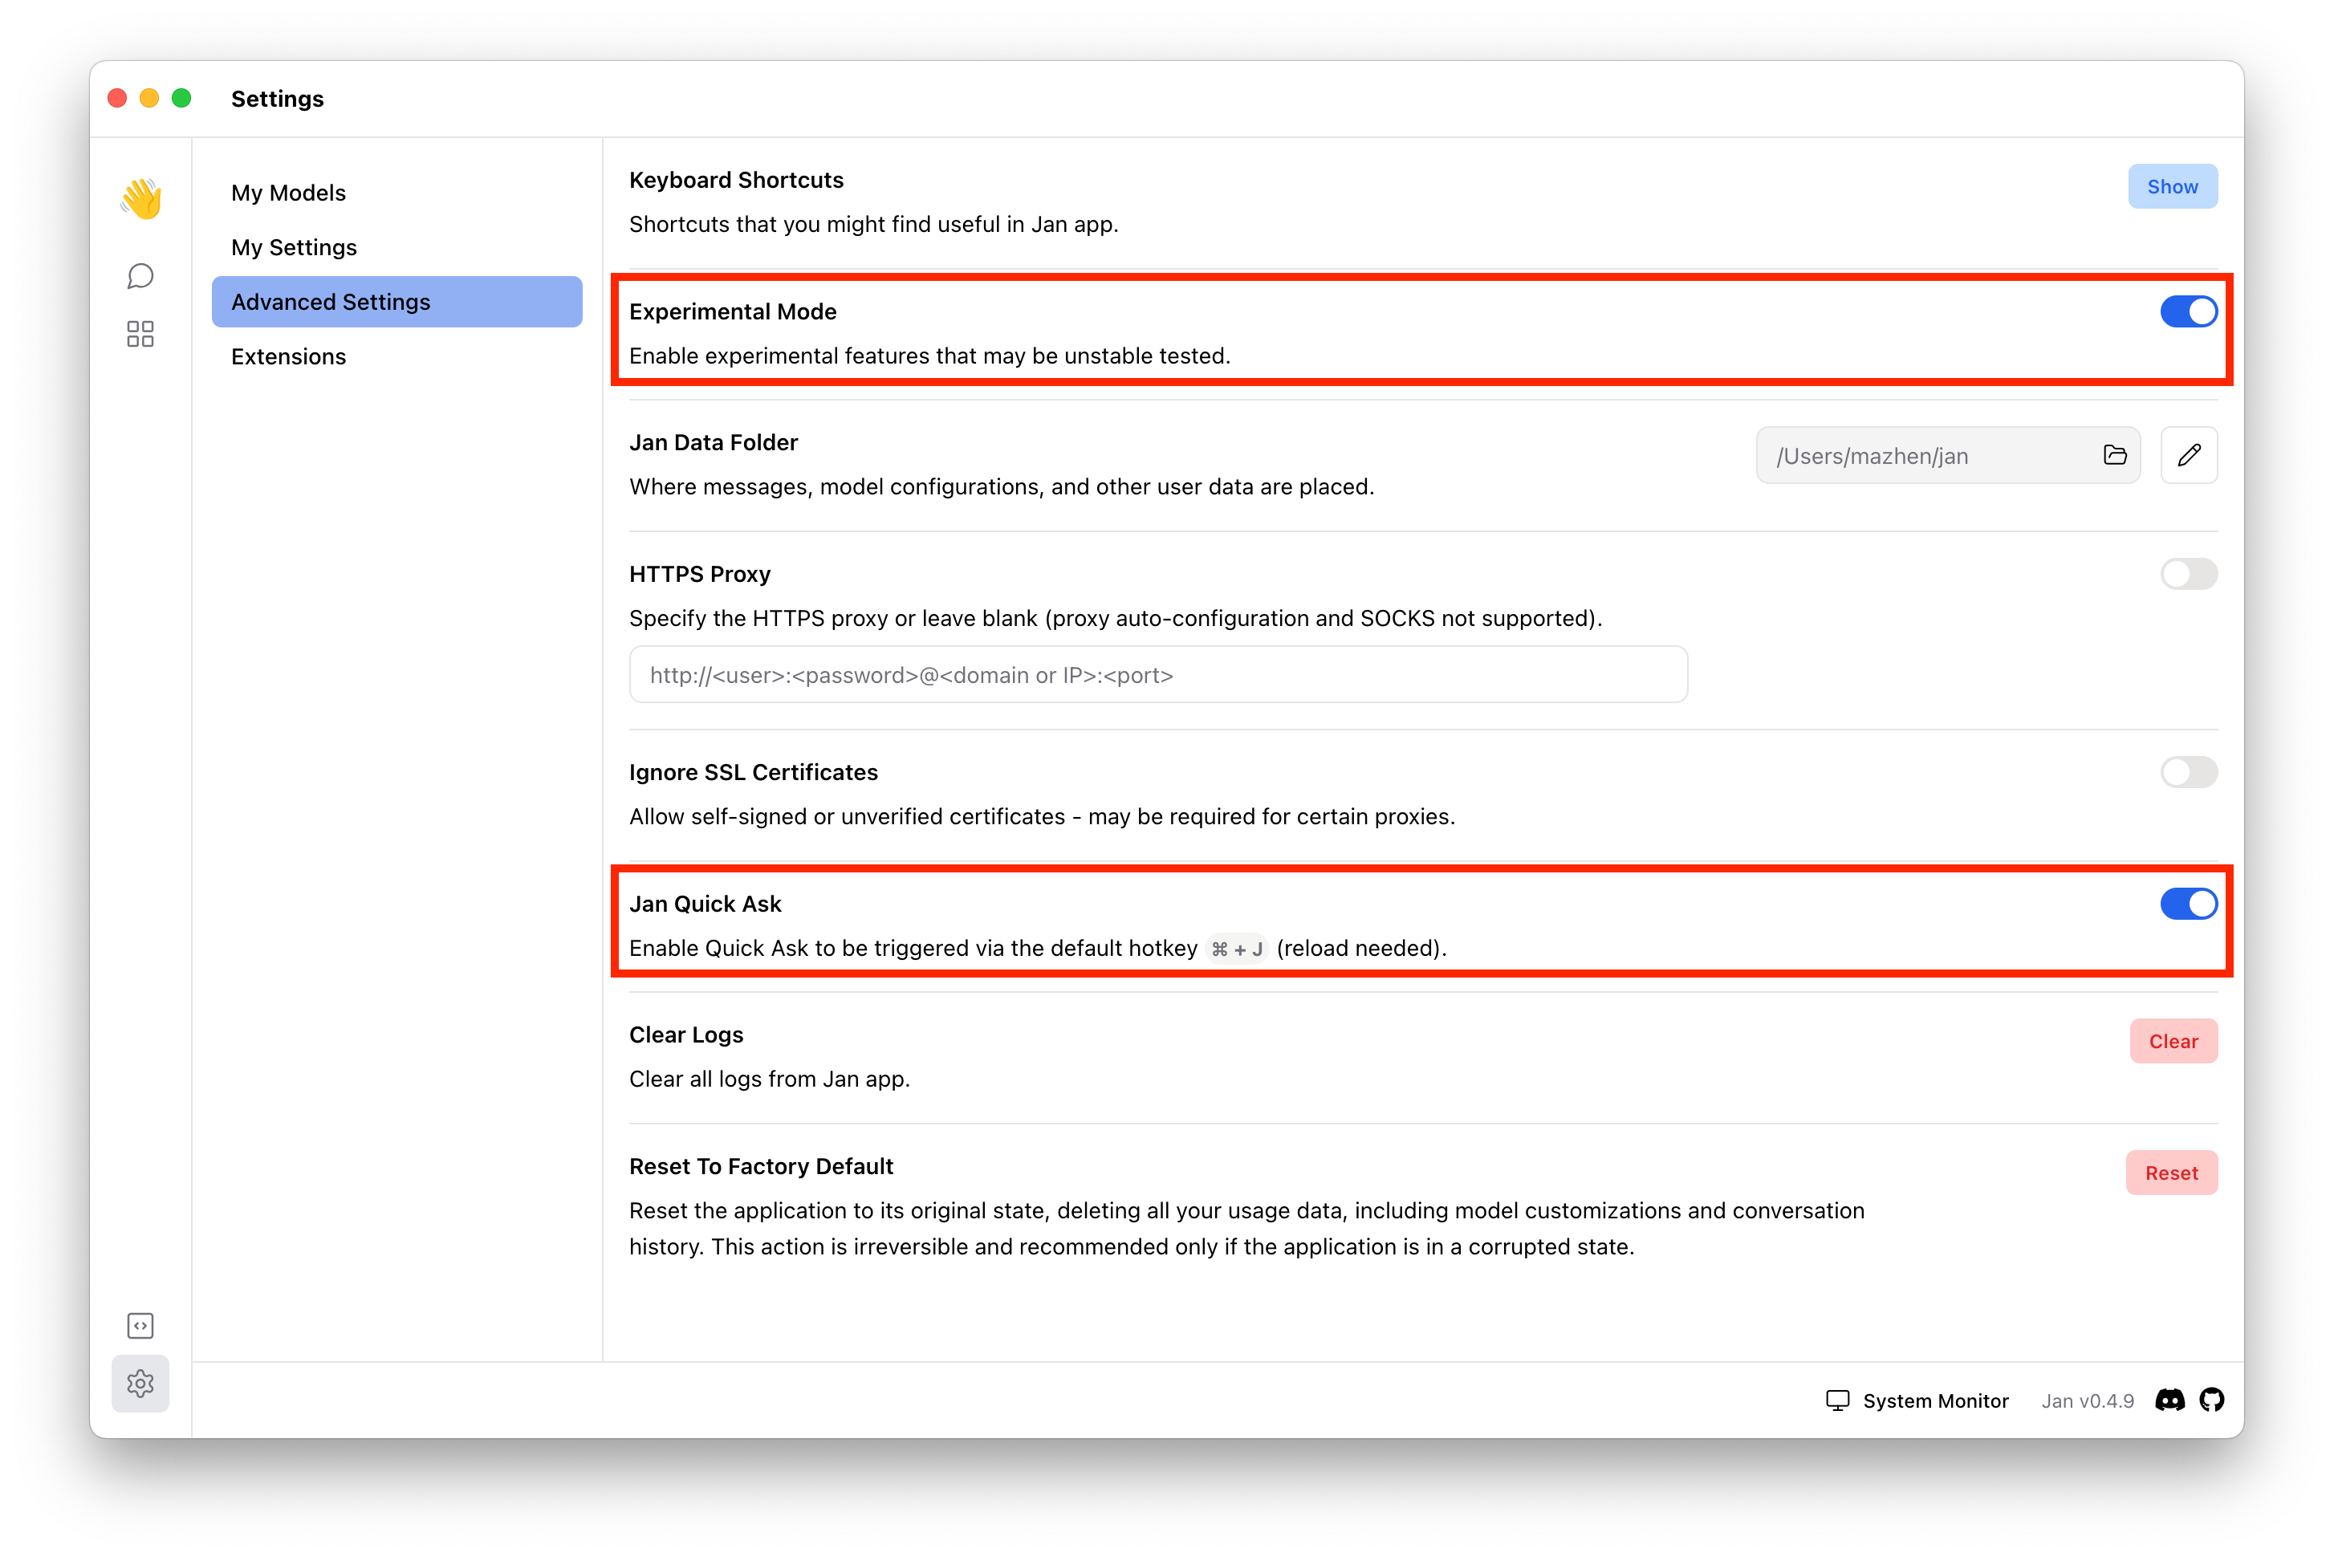The height and width of the screenshot is (1557, 2334).
Task: Open the local API server icon
Action: 141,1326
